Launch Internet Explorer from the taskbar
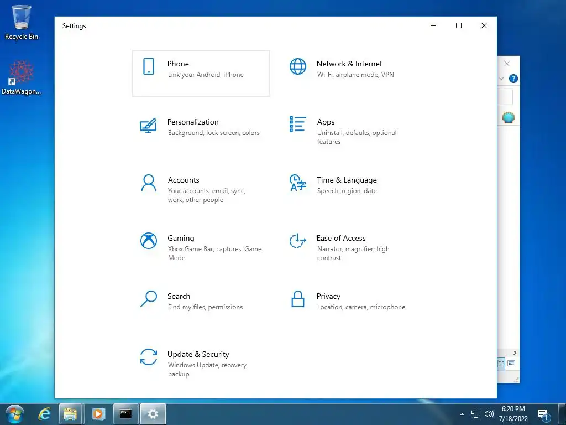This screenshot has height=425, width=566. click(x=44, y=414)
